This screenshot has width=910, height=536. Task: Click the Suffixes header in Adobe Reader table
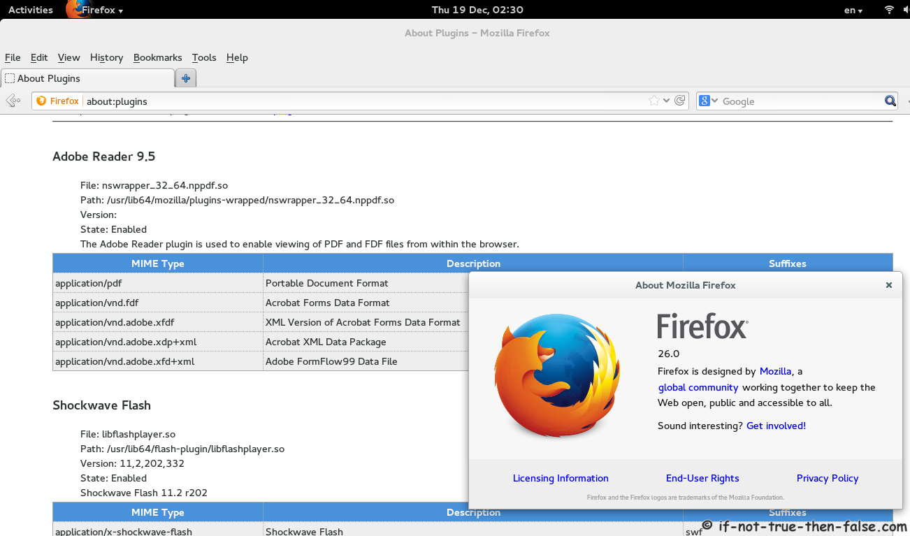click(788, 263)
